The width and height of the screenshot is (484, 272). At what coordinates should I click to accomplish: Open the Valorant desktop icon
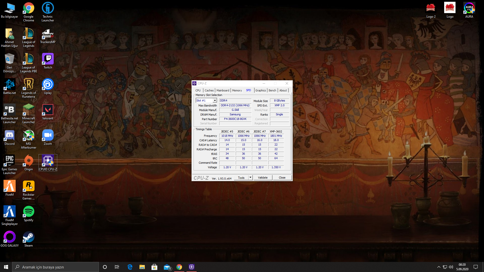[x=48, y=112]
